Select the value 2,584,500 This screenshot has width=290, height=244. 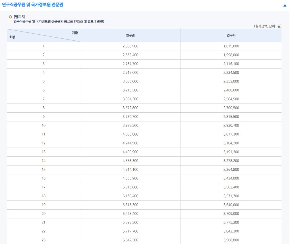point(231,99)
